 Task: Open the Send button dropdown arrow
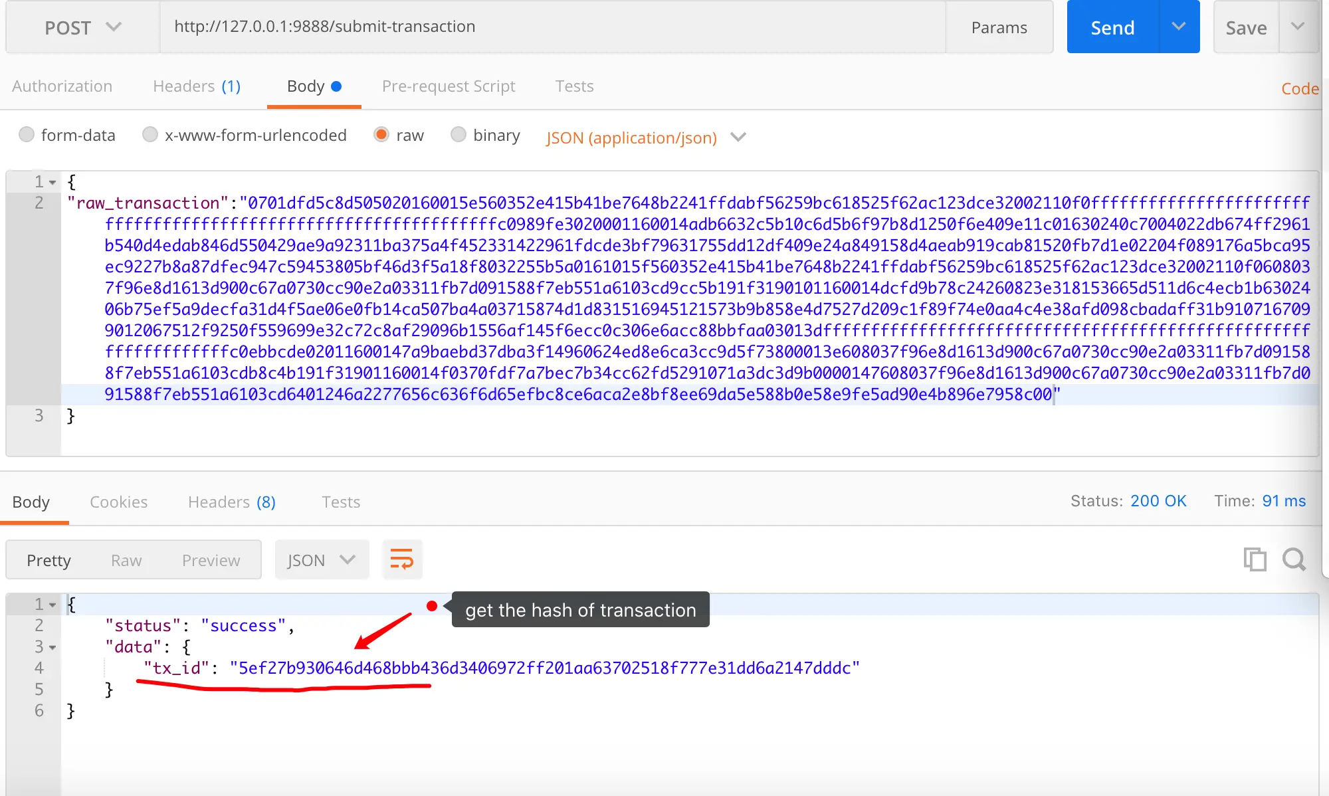click(x=1179, y=27)
